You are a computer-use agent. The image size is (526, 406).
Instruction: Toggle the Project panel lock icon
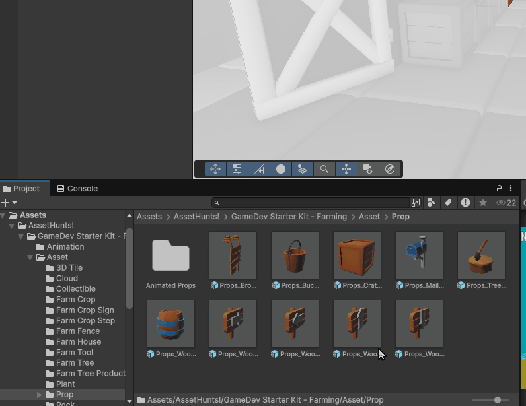click(x=500, y=188)
